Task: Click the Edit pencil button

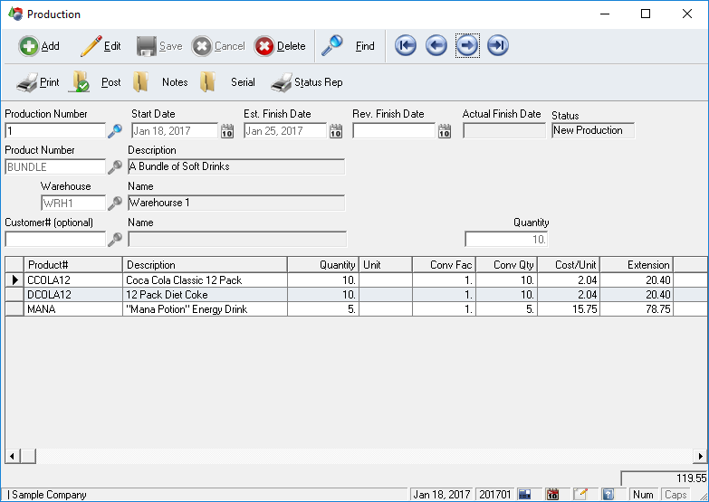Action: point(100,46)
